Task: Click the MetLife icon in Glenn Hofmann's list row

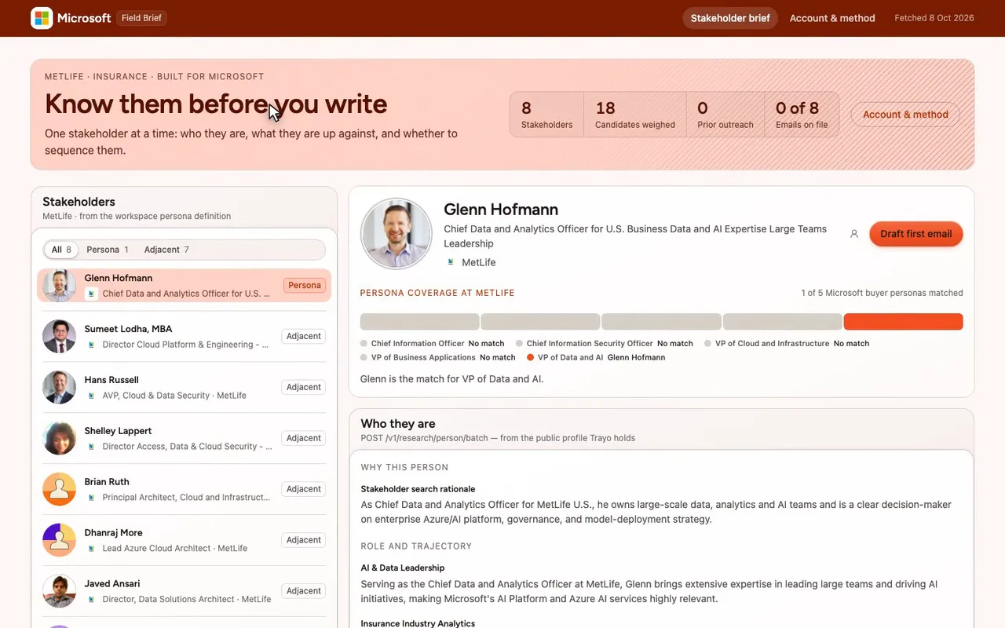Action: (x=91, y=294)
